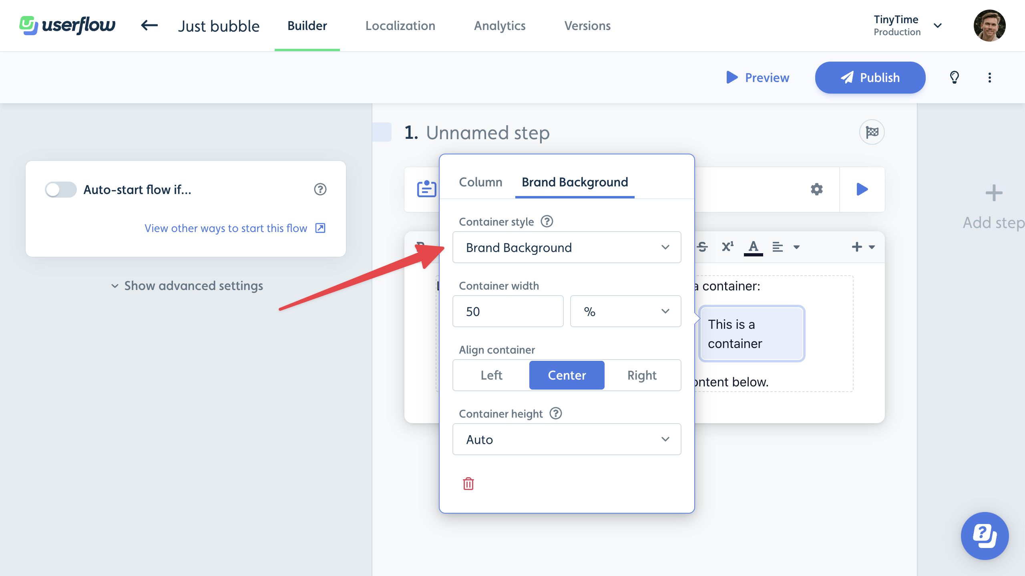This screenshot has width=1025, height=576.
Task: Expand the alignment dropdown caret
Action: click(796, 247)
